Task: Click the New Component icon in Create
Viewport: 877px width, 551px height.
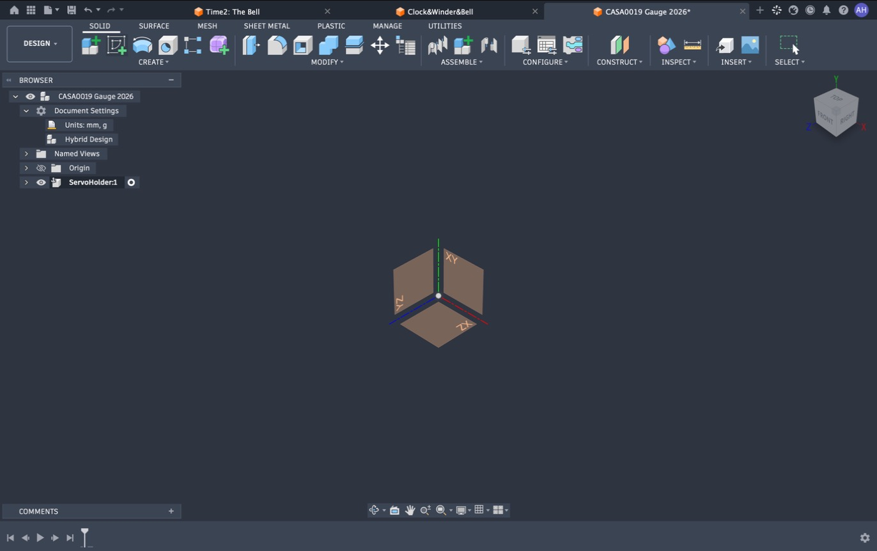Action: click(91, 45)
